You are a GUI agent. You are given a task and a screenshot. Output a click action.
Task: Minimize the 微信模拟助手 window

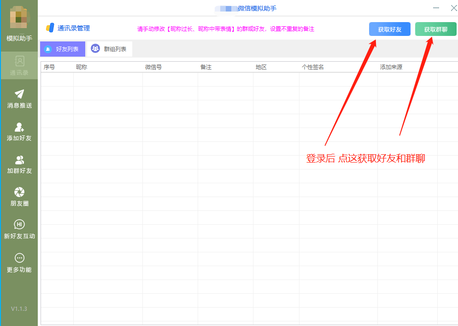pos(436,8)
